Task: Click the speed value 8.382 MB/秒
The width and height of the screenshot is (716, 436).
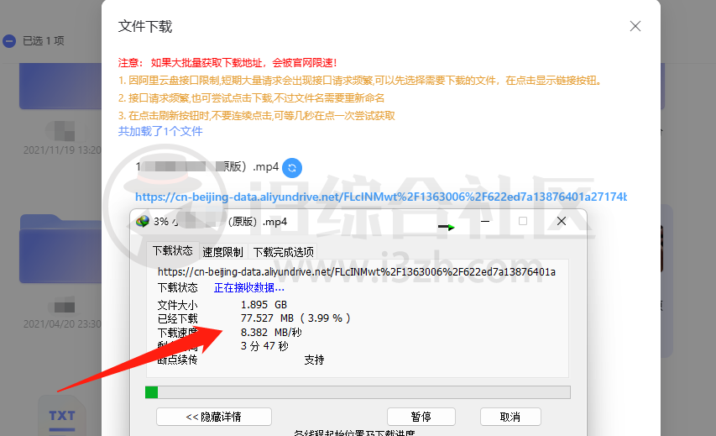Action: (x=271, y=333)
